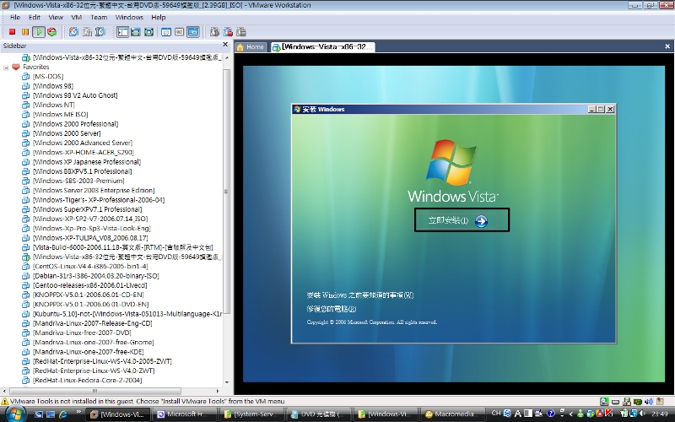Switch to Summary View toolbar icon
Screen dimensions: 675x422
point(166,32)
